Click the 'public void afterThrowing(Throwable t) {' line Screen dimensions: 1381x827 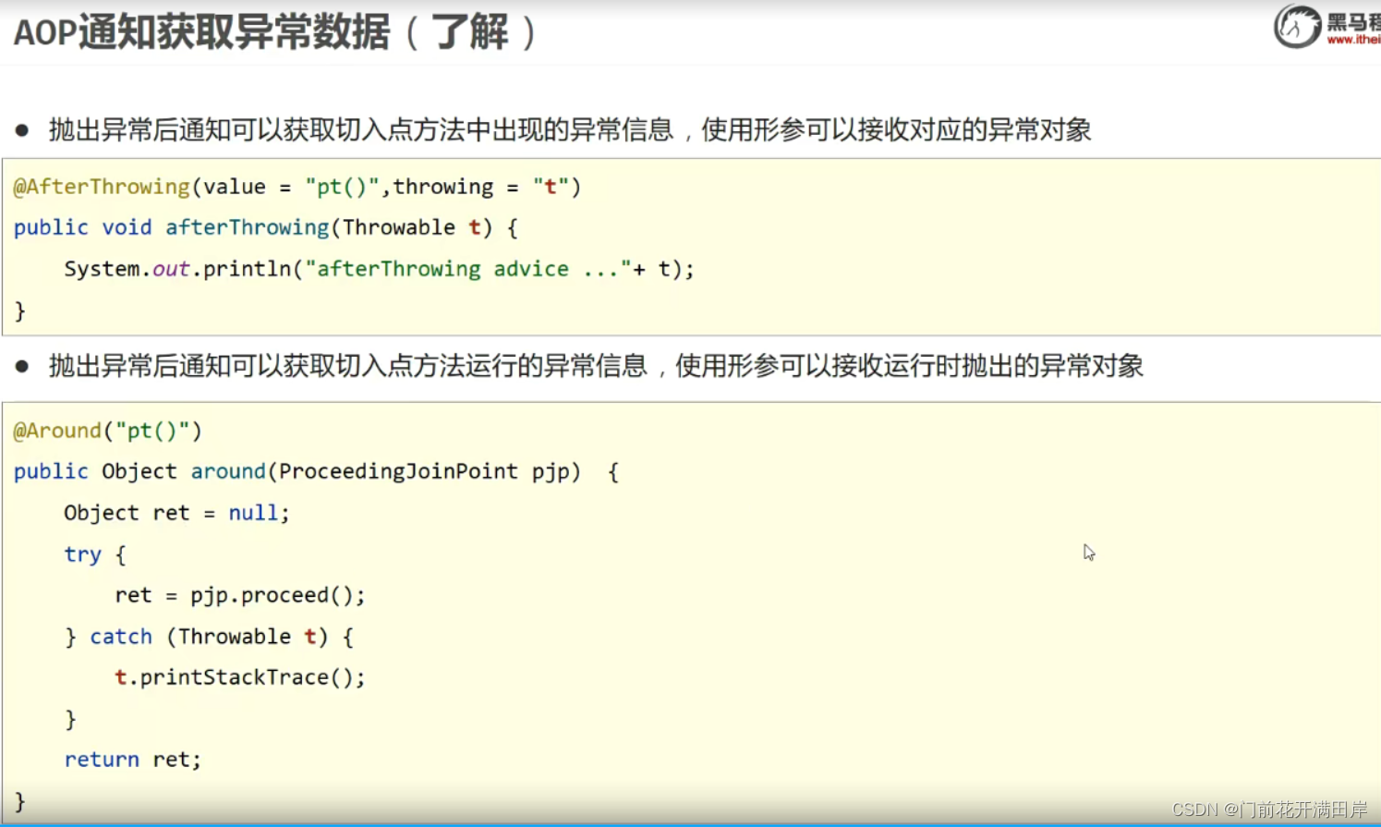click(266, 227)
